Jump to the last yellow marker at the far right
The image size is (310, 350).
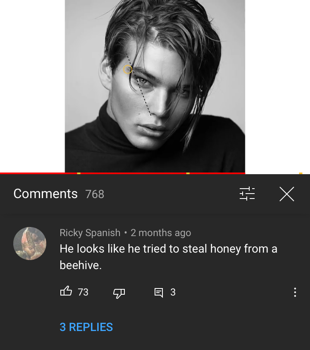301,173
